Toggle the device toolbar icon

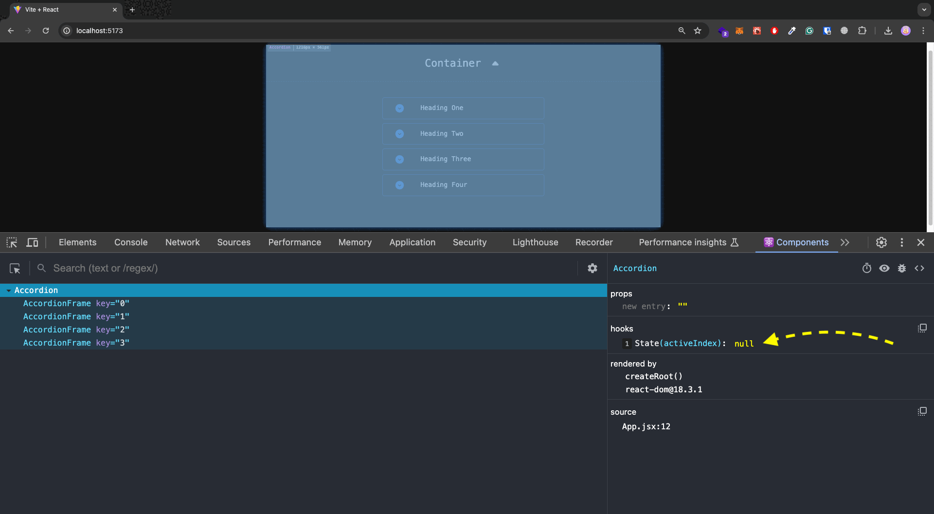click(x=32, y=242)
